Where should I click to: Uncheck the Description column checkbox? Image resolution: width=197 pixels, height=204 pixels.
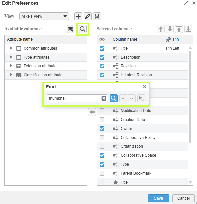(x=102, y=57)
